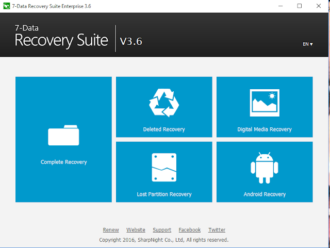Image resolution: width=330 pixels, height=248 pixels.
Task: Click the hard drive Lost Partition icon
Action: pyautogui.click(x=164, y=168)
